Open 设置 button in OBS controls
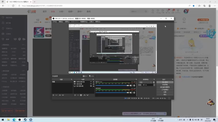 click(165, 92)
